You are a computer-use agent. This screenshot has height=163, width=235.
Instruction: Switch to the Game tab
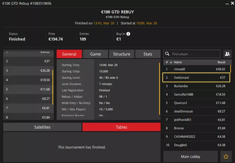pyautogui.click(x=95, y=54)
